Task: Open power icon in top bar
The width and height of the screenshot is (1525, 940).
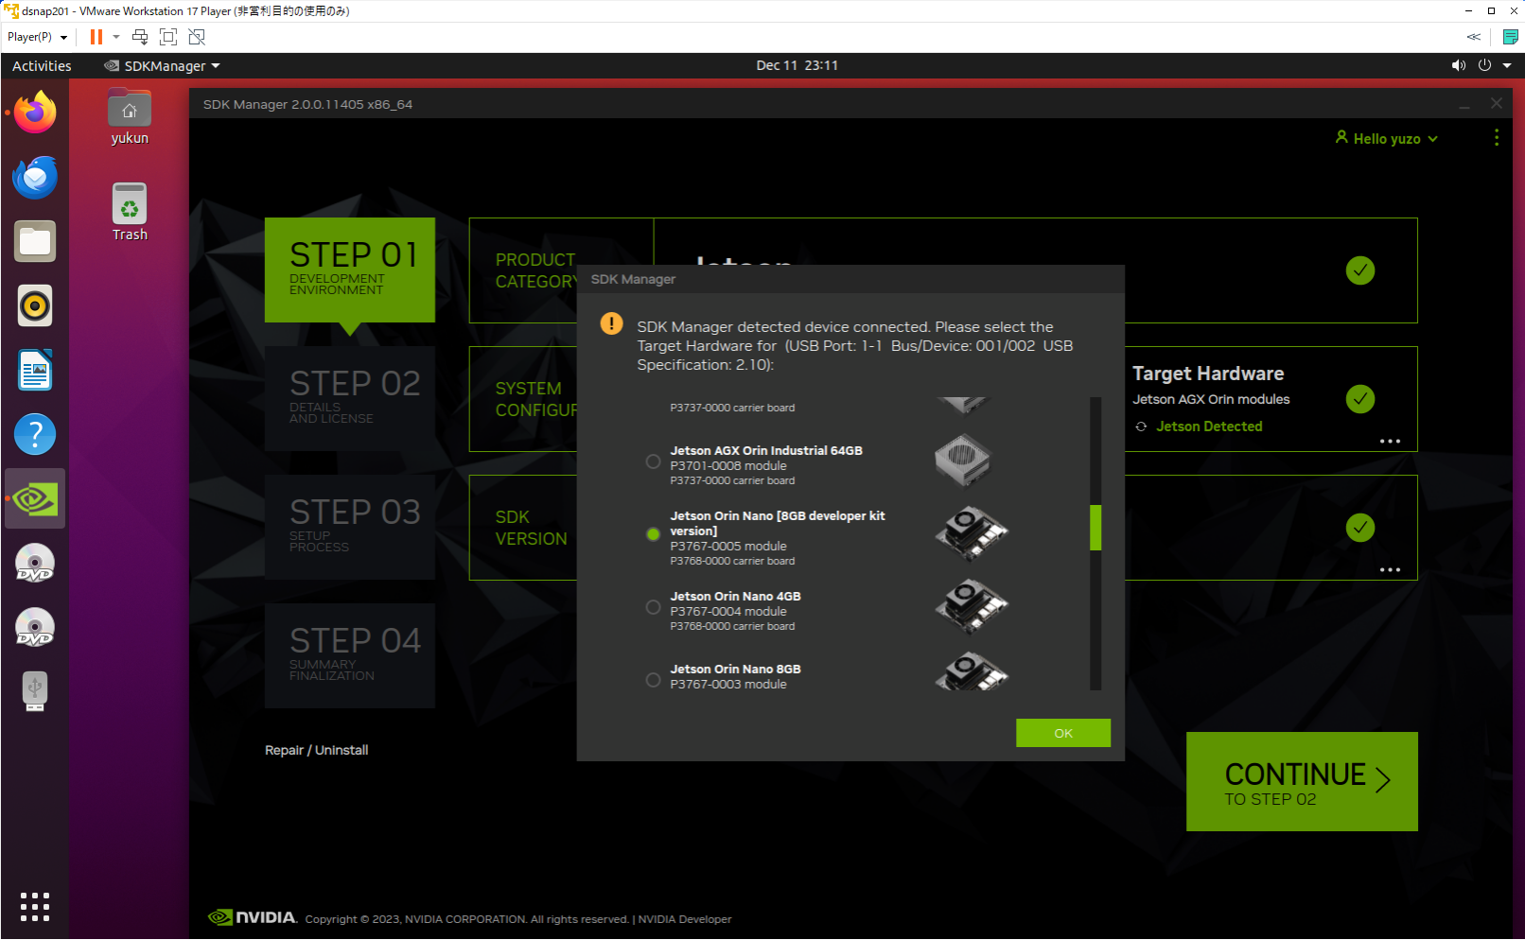Action: [1484, 65]
